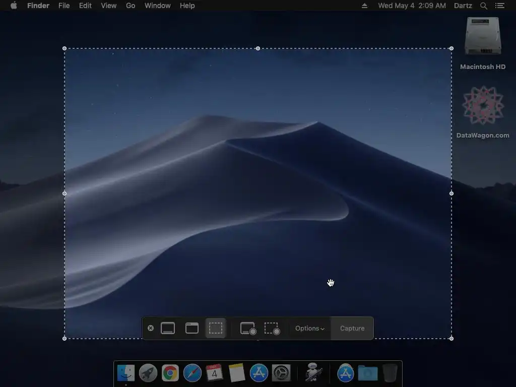Select Capture Selected Portion mode
Screen dimensions: 516x387
(x=216, y=328)
